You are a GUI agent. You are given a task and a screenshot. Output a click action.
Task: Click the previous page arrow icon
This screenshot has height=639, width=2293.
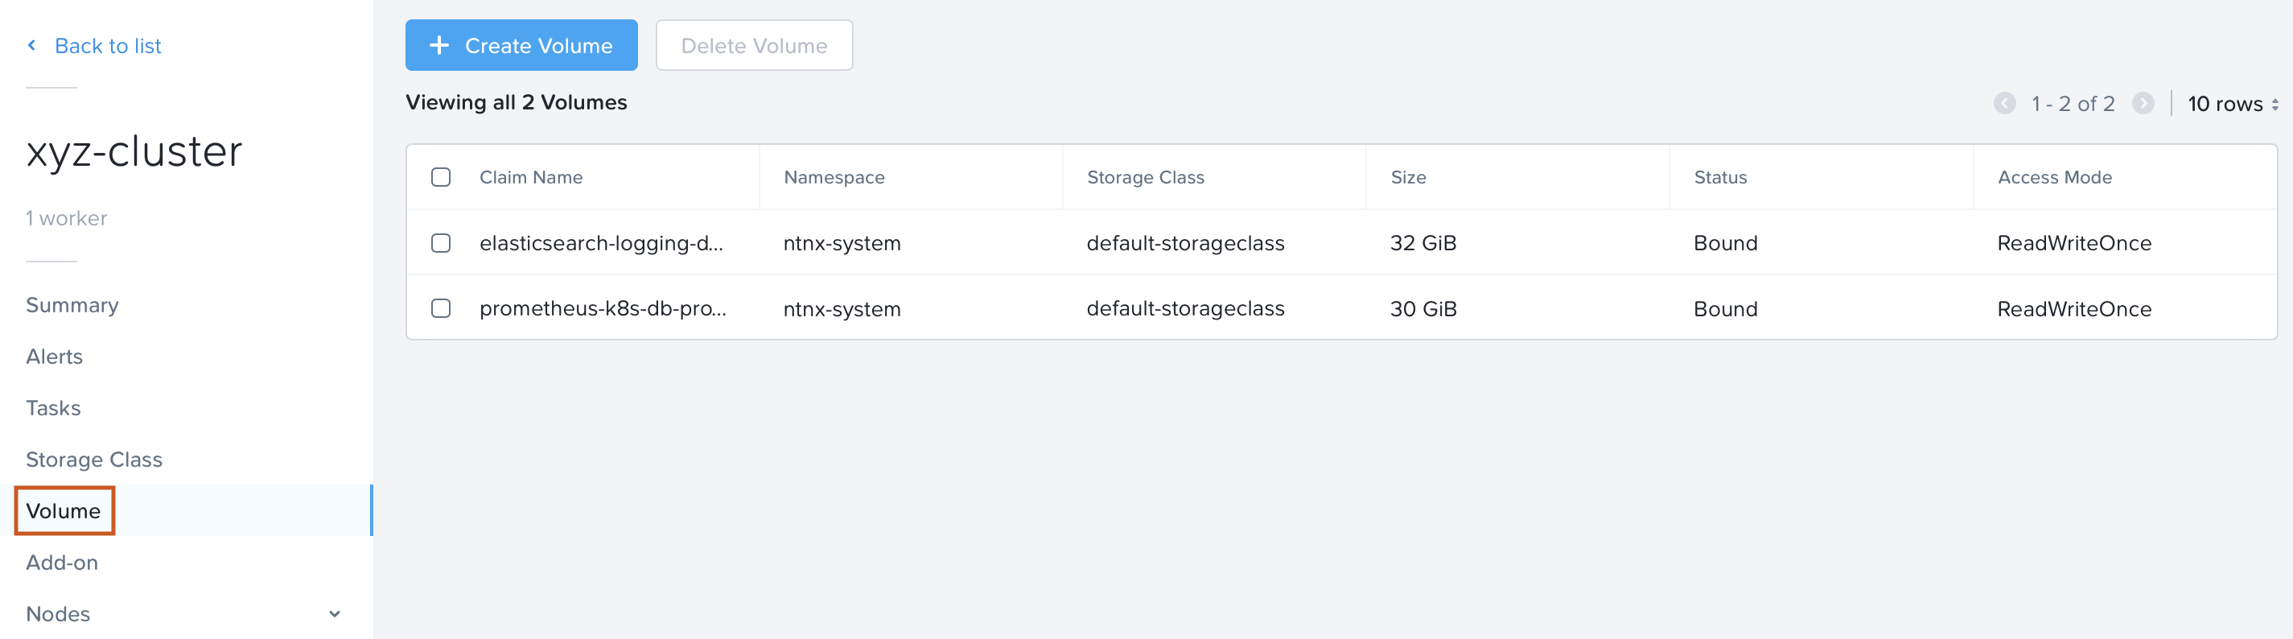point(2003,103)
